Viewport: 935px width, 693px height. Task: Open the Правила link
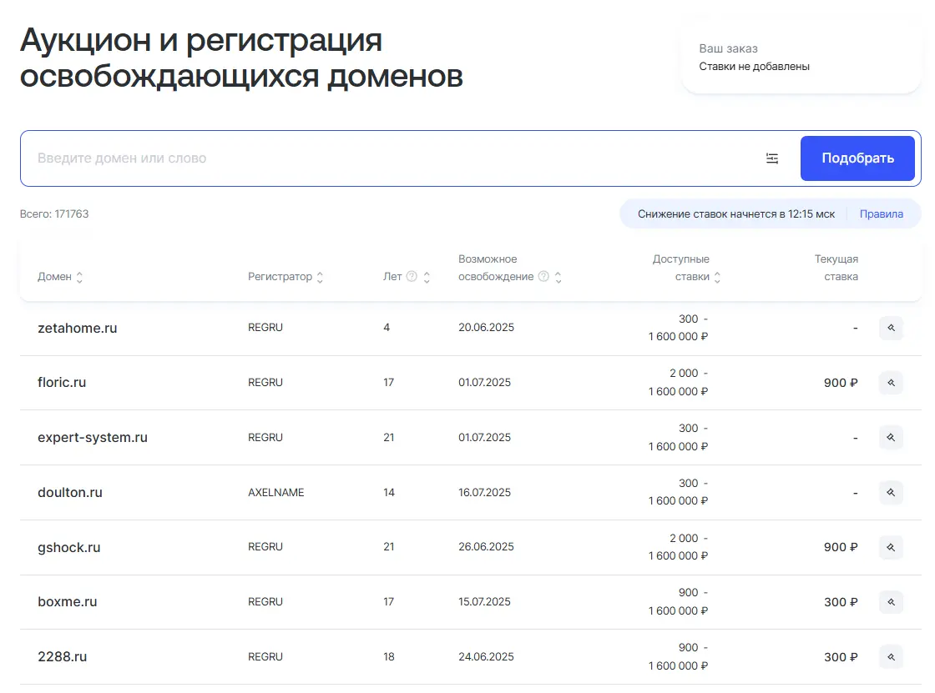click(881, 213)
